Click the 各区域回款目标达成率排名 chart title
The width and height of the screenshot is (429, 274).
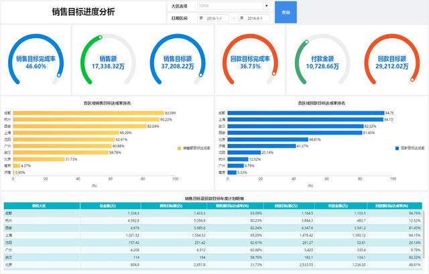pyautogui.click(x=322, y=103)
